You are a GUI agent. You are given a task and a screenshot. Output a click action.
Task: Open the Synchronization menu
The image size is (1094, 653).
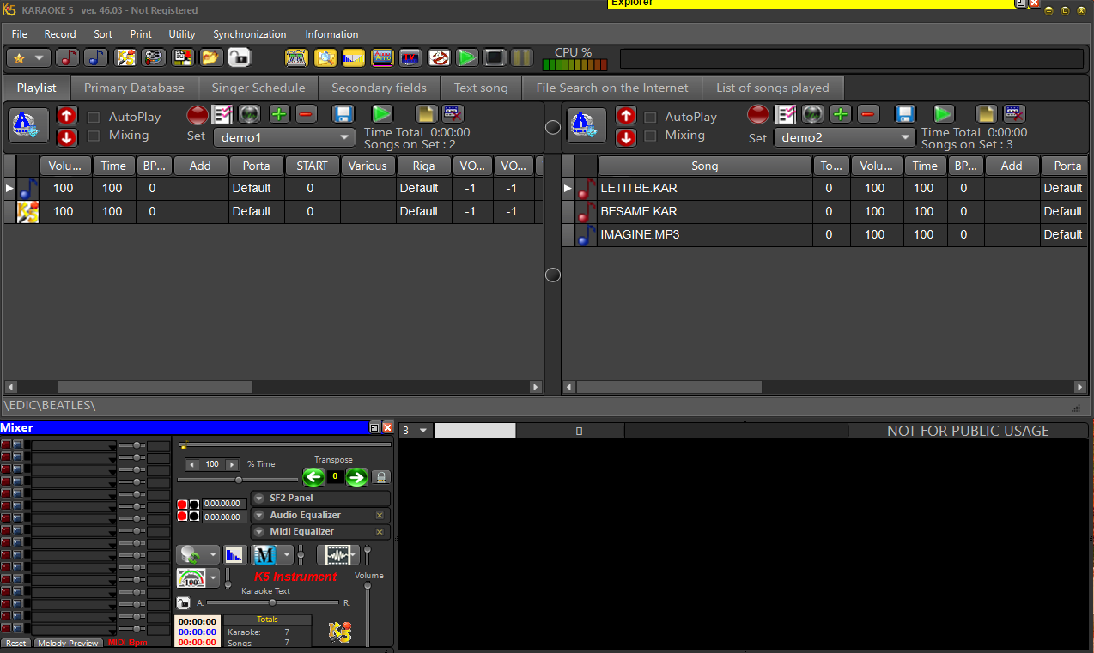click(249, 34)
